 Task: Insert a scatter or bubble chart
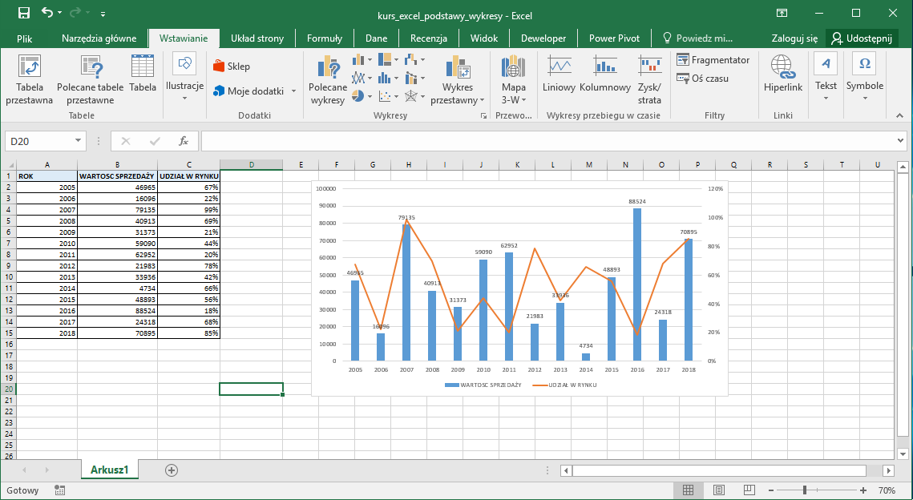[385, 95]
